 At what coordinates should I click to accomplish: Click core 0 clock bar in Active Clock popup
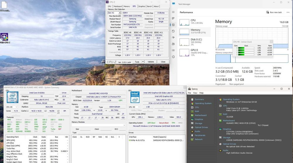click(246, 48)
